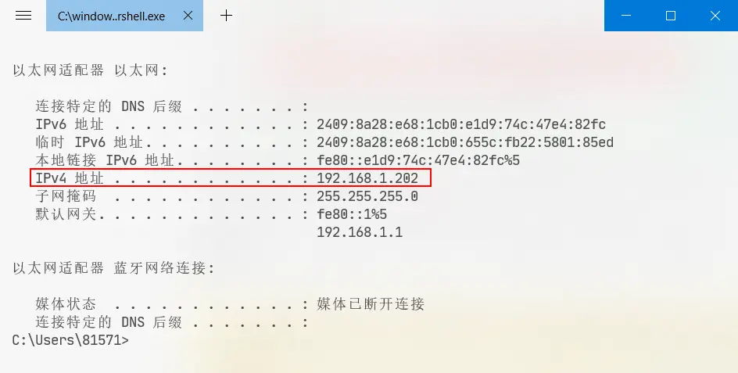This screenshot has width=738, height=373.
Task: Click the 以太网适配器 蓝牙网络连接 heading
Action: click(113, 268)
